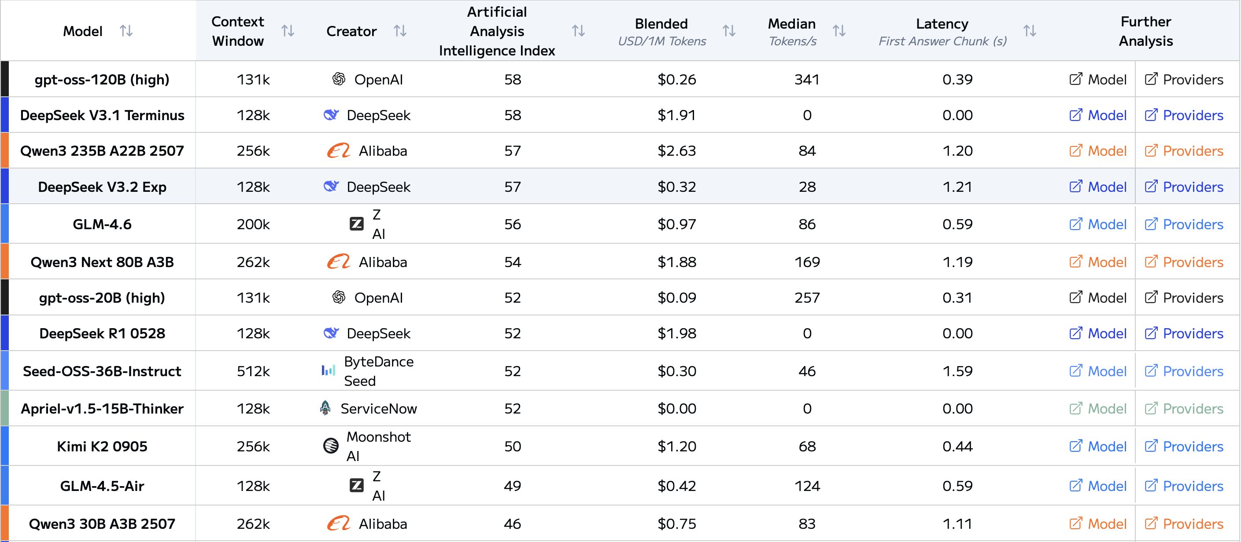The width and height of the screenshot is (1241, 542).
Task: Sort table by Model column arrows
Action: [x=126, y=31]
